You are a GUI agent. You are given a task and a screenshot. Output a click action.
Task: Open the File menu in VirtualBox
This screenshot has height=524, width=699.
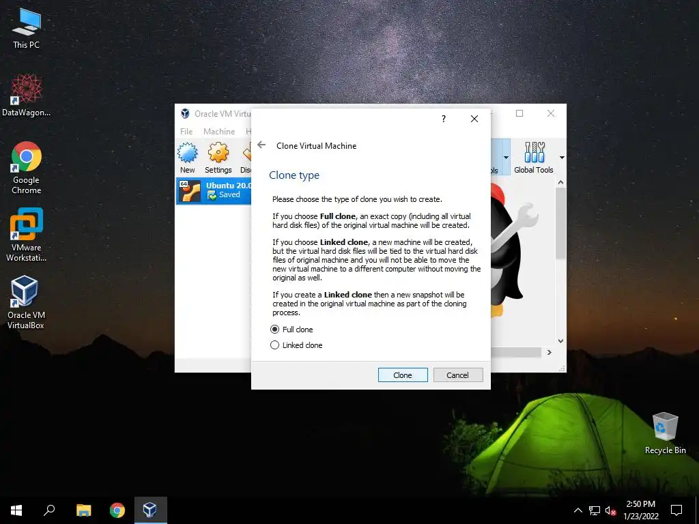(186, 132)
